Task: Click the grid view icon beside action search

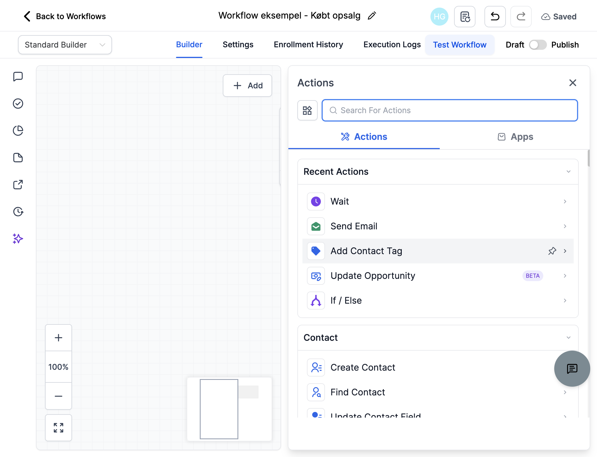Action: pyautogui.click(x=307, y=110)
